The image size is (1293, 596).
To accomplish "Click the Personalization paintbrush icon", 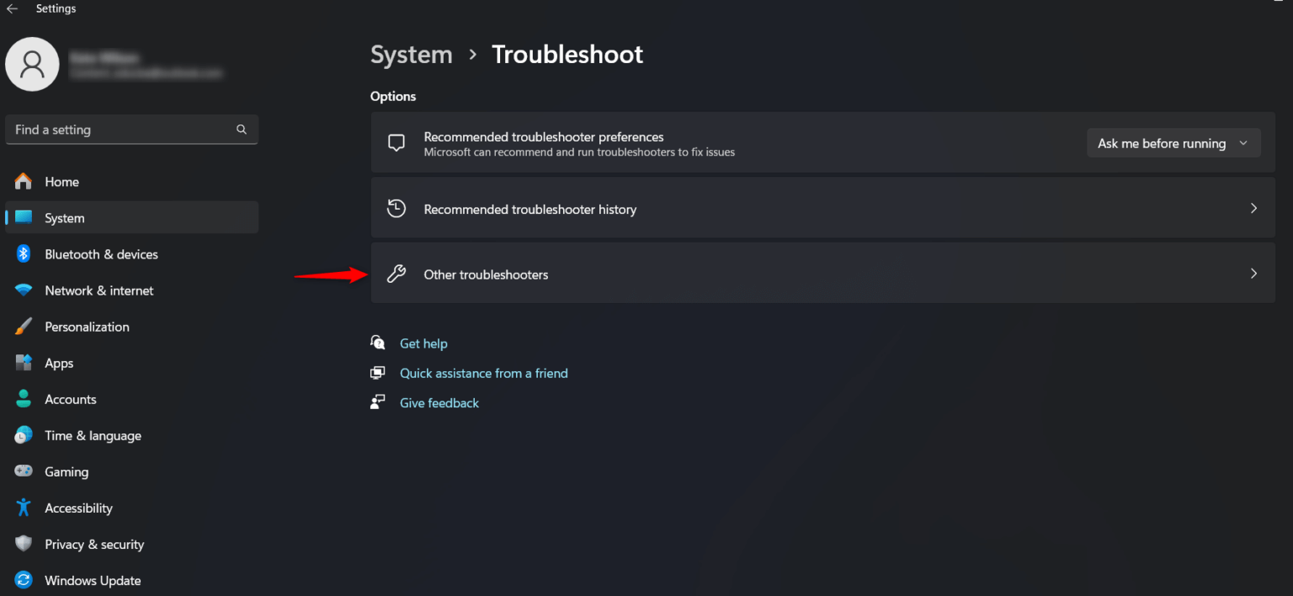I will (x=24, y=327).
